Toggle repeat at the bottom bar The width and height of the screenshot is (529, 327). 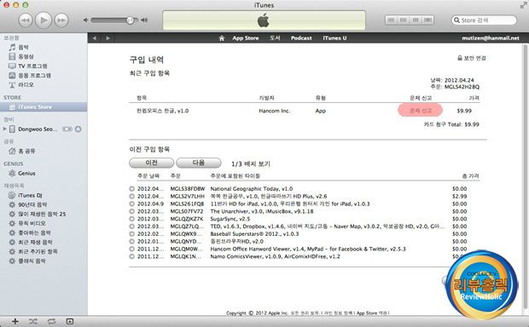point(51,321)
